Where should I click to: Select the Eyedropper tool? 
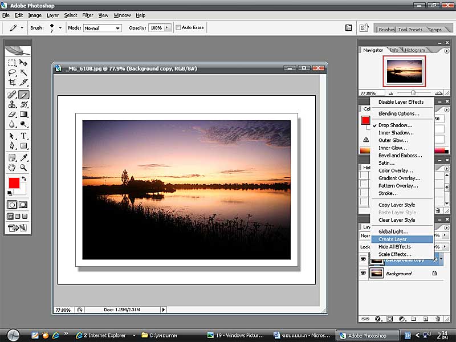coord(23,158)
